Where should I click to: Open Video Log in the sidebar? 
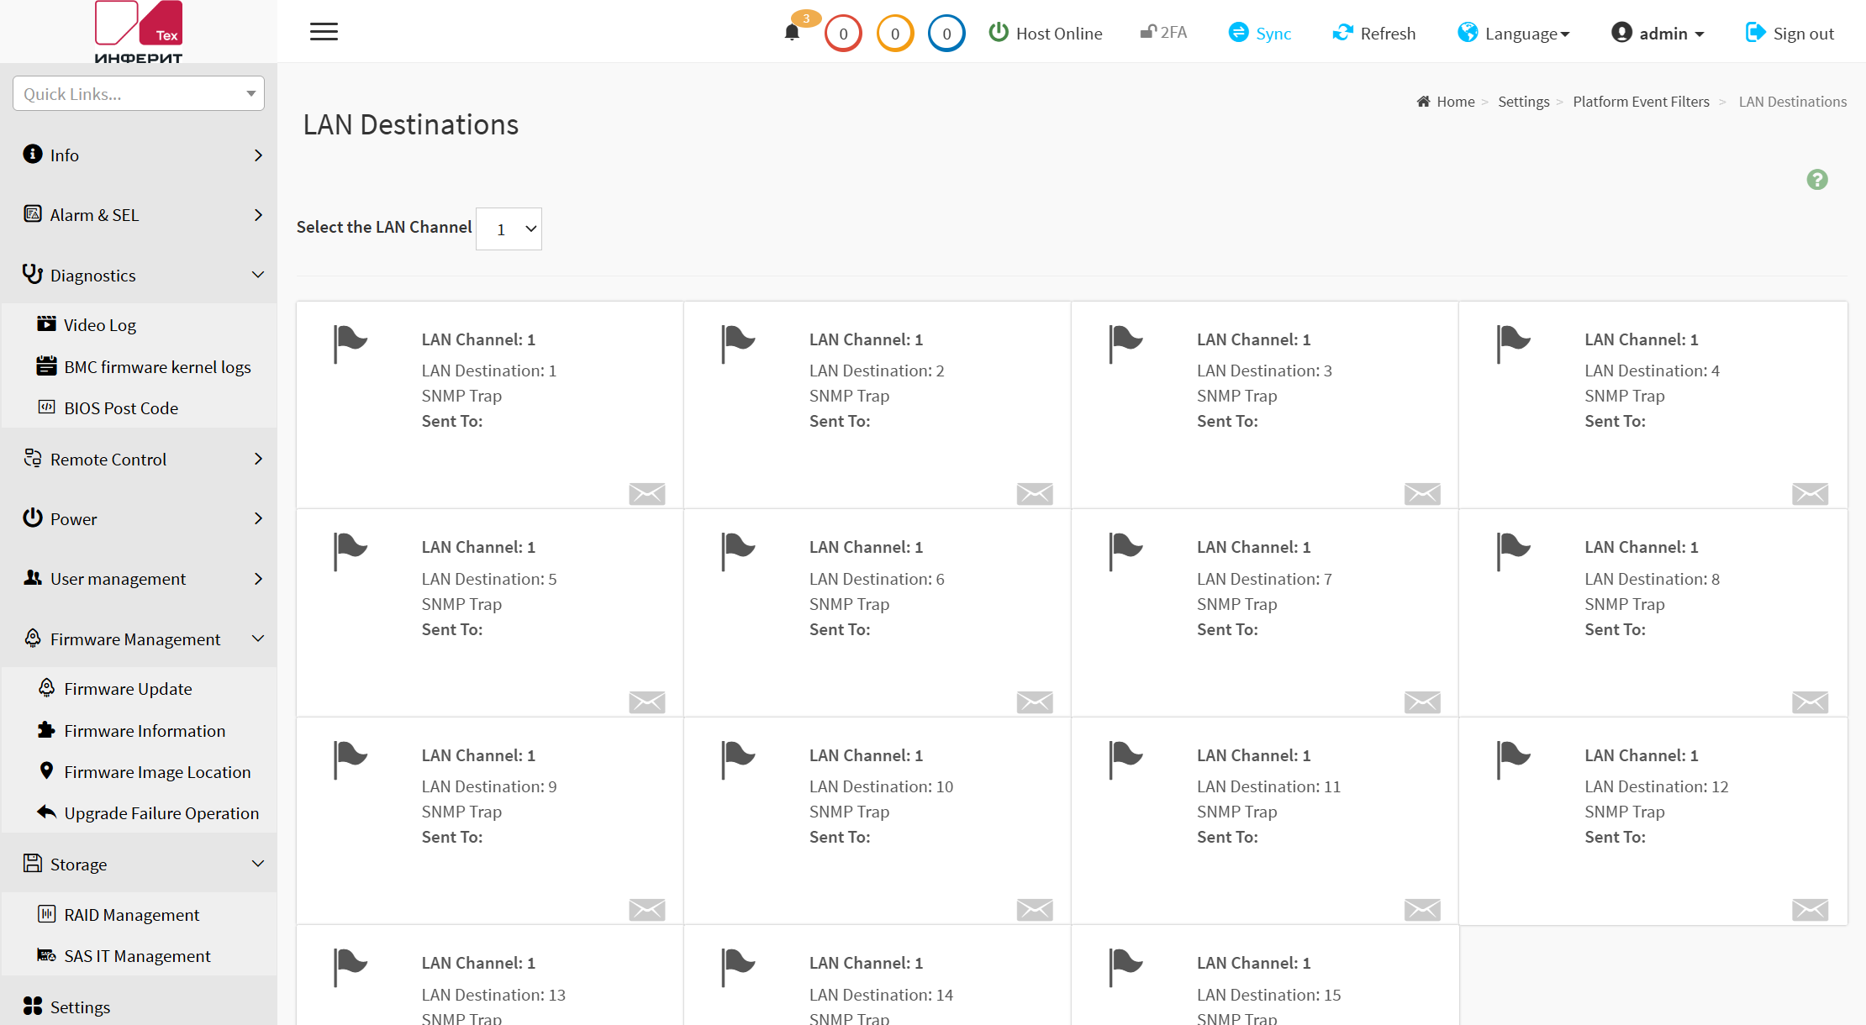[x=100, y=325]
